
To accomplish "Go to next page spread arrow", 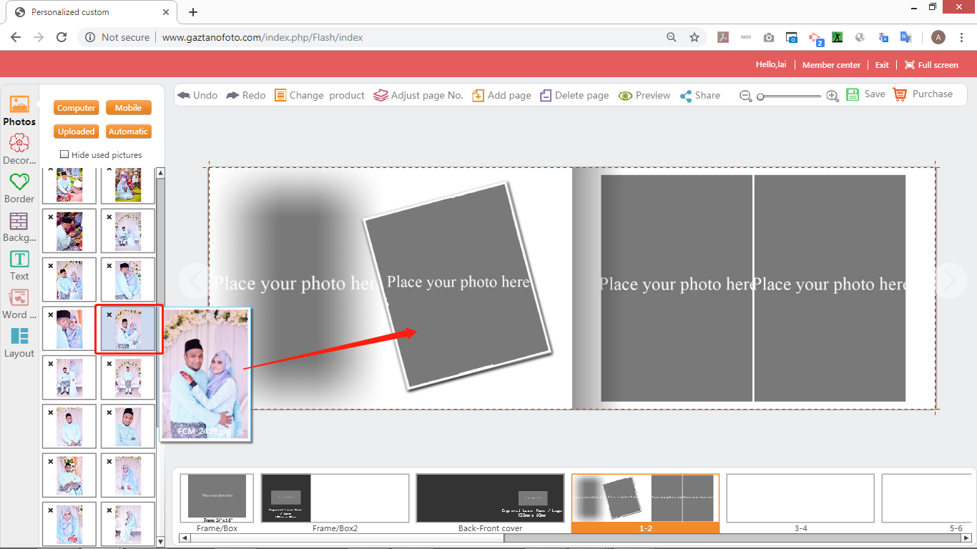I will tap(950, 281).
